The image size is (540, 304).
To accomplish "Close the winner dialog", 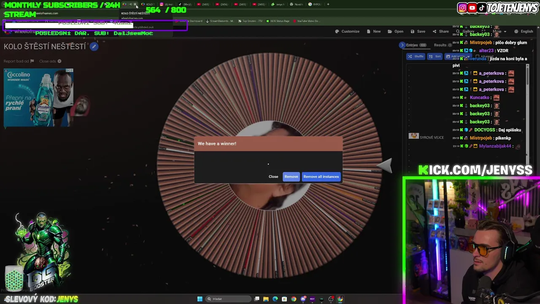I will [273, 176].
